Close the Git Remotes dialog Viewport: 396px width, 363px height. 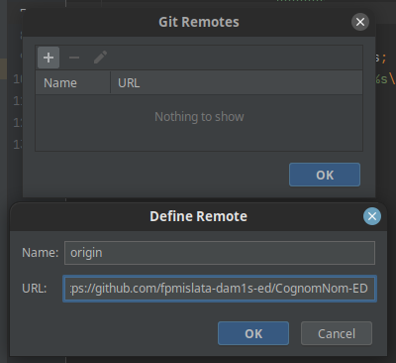(360, 22)
